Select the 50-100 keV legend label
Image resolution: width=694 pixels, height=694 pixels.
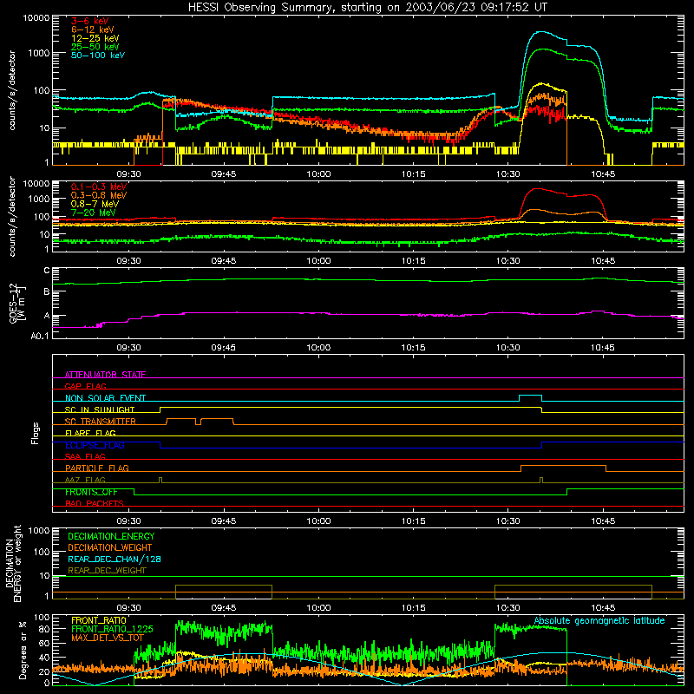[x=98, y=56]
